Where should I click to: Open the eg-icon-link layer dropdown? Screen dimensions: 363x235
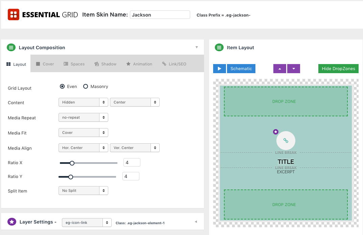click(87, 223)
